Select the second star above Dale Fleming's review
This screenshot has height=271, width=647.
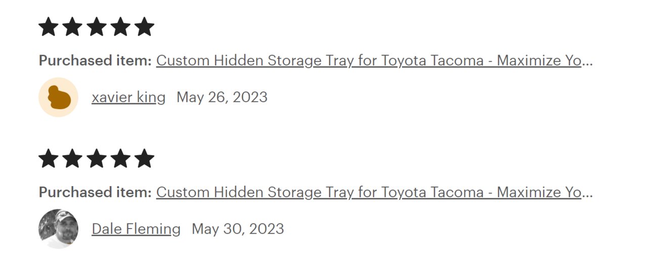pos(72,158)
